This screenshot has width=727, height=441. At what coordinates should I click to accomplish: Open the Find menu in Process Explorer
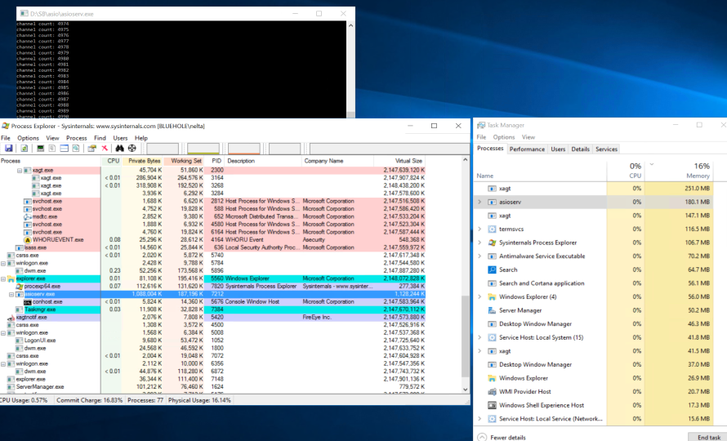point(100,138)
